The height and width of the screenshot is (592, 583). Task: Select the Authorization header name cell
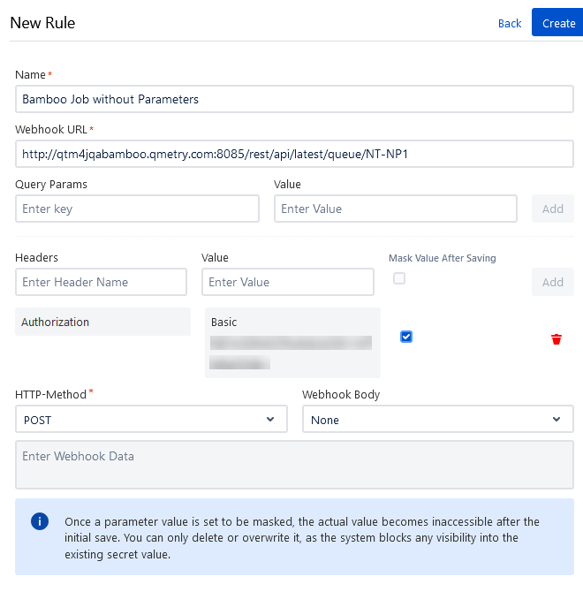(102, 322)
